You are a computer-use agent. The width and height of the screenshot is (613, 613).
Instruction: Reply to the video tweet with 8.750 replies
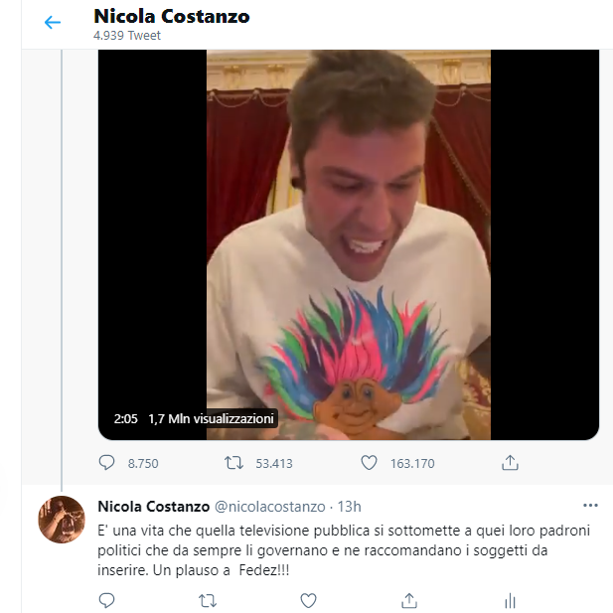pos(108,463)
